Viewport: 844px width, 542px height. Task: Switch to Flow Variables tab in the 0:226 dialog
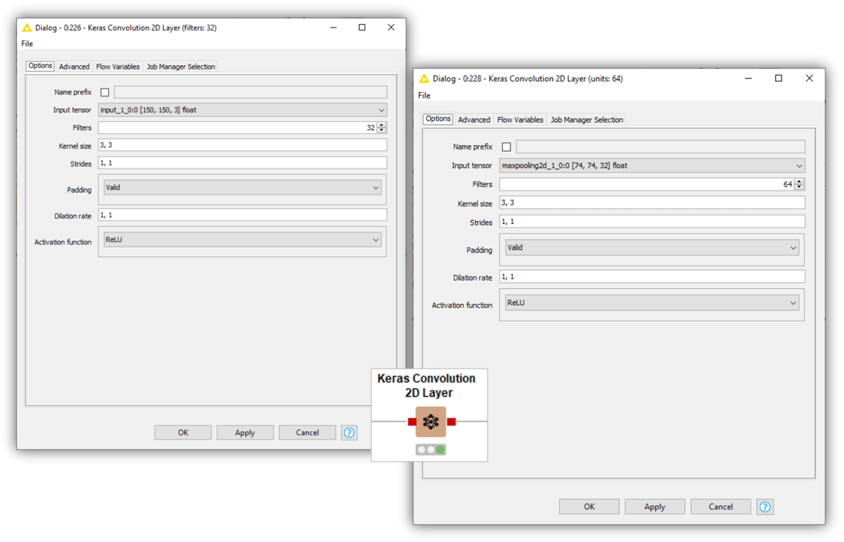tap(118, 67)
